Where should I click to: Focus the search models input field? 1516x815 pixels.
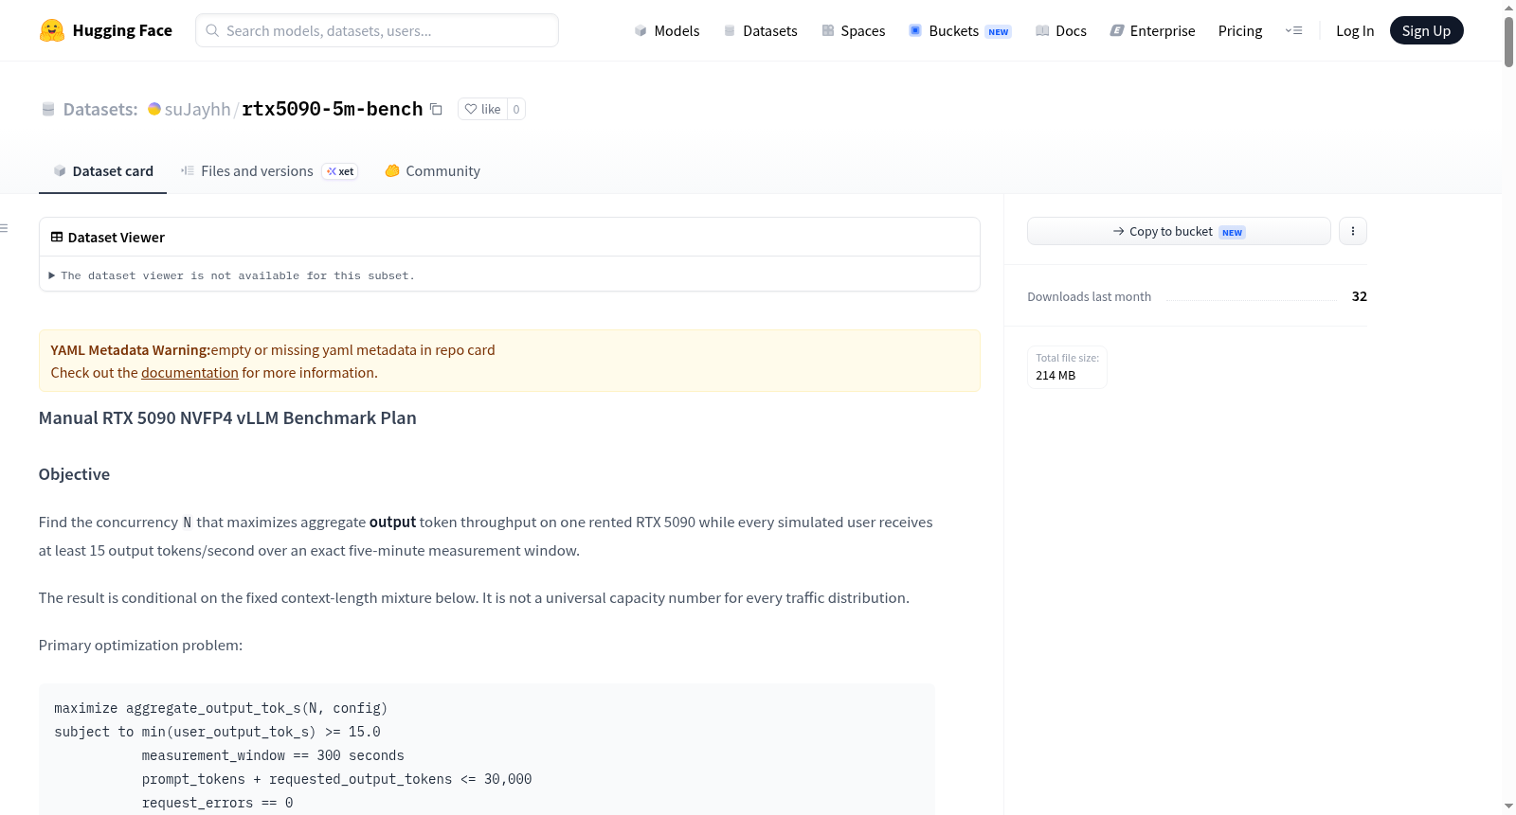[377, 30]
